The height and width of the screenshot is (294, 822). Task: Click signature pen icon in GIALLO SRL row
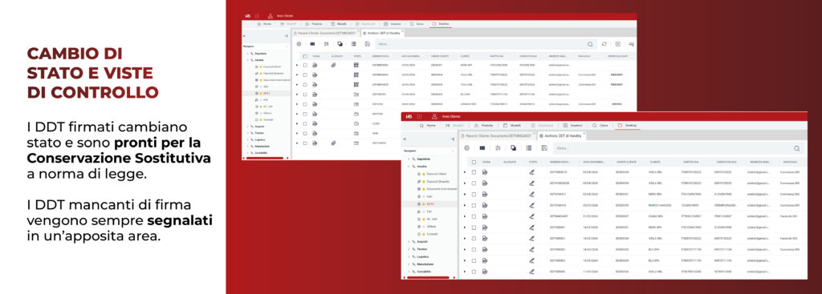(532, 272)
